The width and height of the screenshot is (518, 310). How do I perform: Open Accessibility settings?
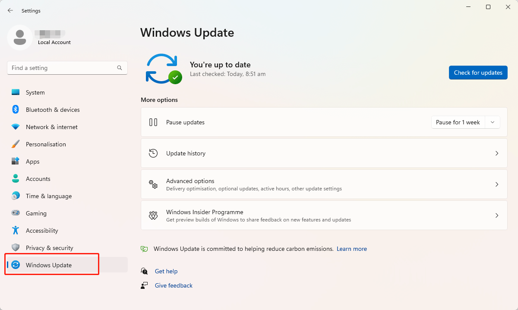[67, 231]
